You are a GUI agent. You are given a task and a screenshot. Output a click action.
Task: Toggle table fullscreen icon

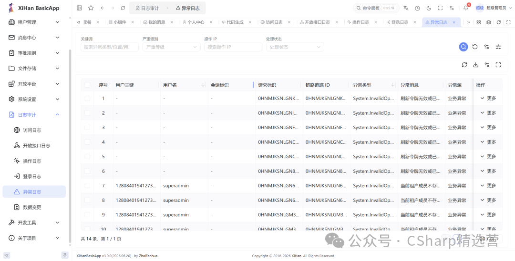[498, 65]
